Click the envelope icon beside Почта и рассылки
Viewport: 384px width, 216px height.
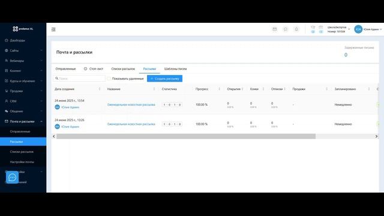[x=7, y=121]
